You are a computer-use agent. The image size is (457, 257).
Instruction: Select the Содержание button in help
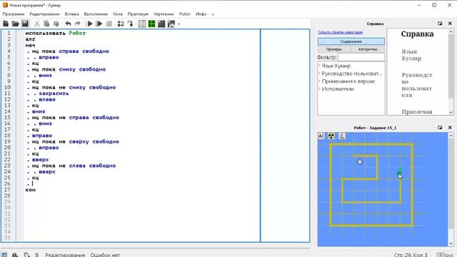click(351, 41)
